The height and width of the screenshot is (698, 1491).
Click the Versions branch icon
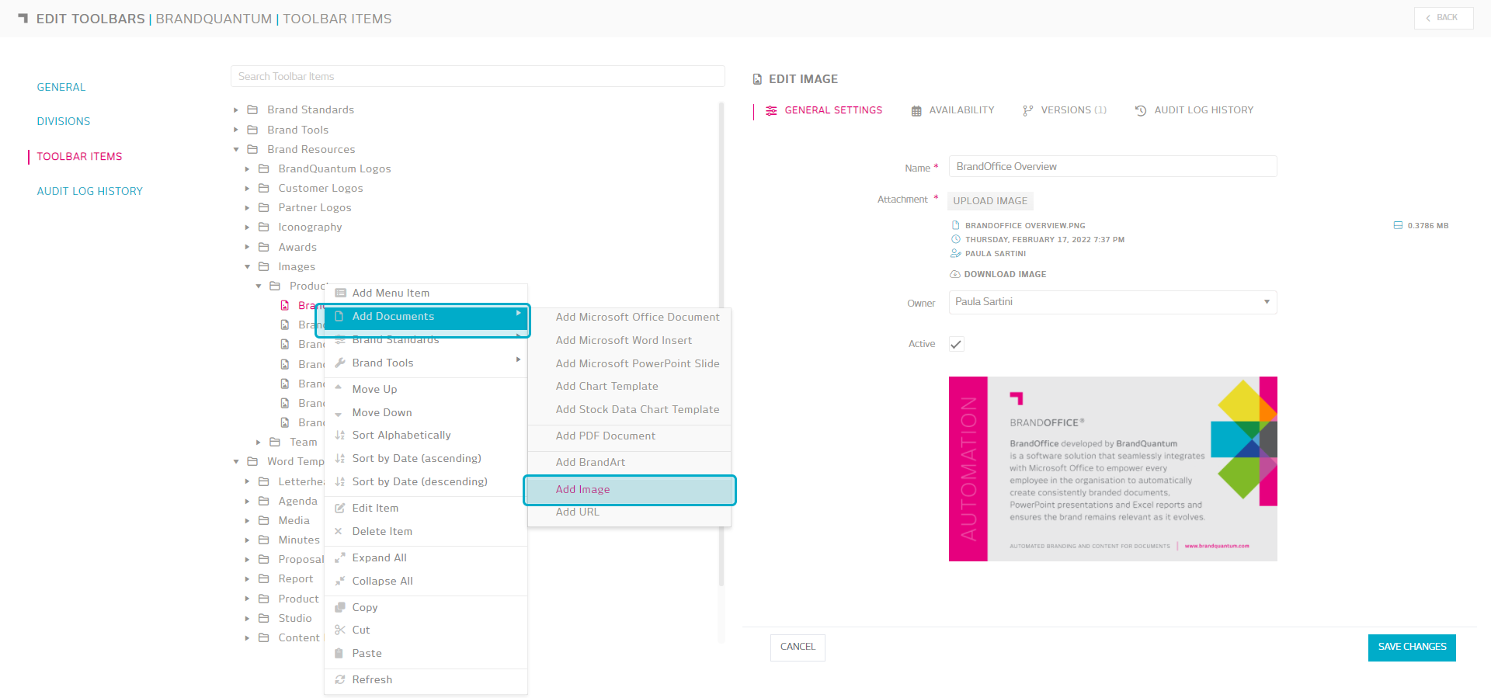click(1028, 111)
